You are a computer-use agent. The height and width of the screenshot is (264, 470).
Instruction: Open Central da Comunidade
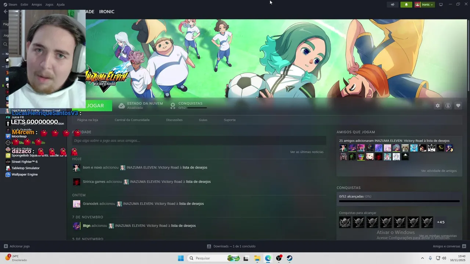coord(132,120)
